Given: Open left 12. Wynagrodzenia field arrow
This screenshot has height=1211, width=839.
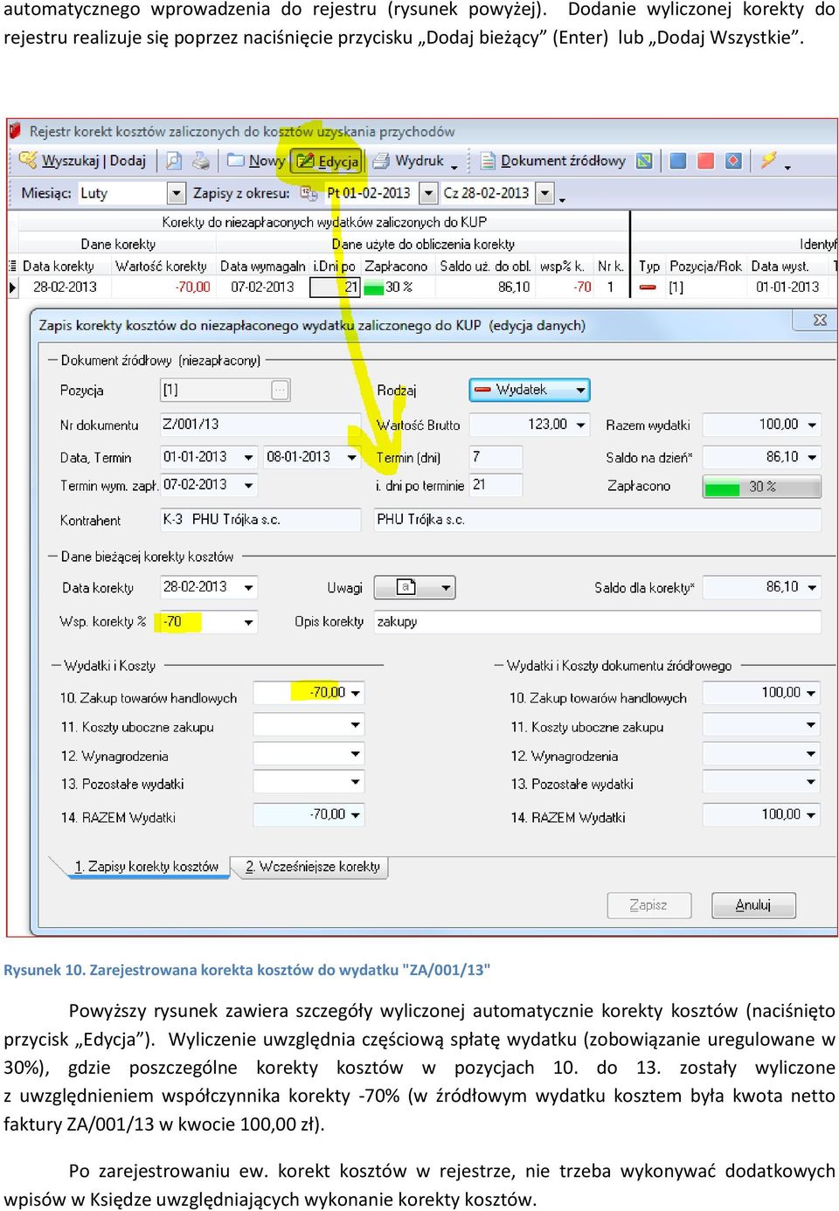Looking at the screenshot, I should tap(355, 753).
